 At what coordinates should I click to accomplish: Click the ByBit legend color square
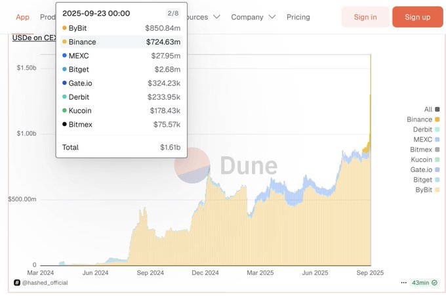point(437,190)
